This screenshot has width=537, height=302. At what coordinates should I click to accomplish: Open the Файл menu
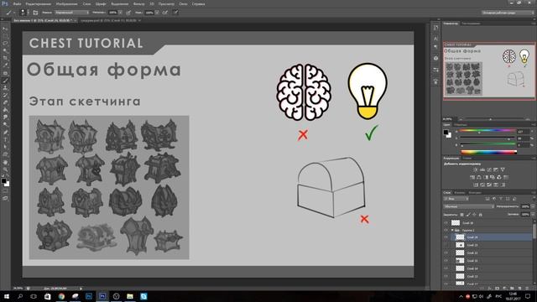(17, 4)
